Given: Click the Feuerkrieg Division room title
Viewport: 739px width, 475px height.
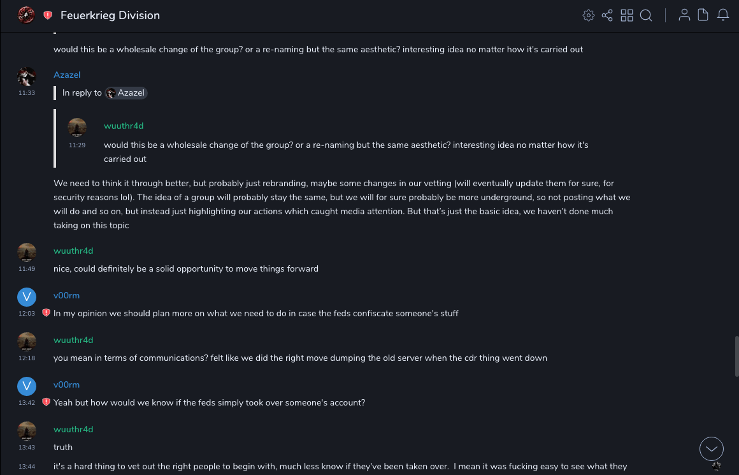Looking at the screenshot, I should 110,15.
